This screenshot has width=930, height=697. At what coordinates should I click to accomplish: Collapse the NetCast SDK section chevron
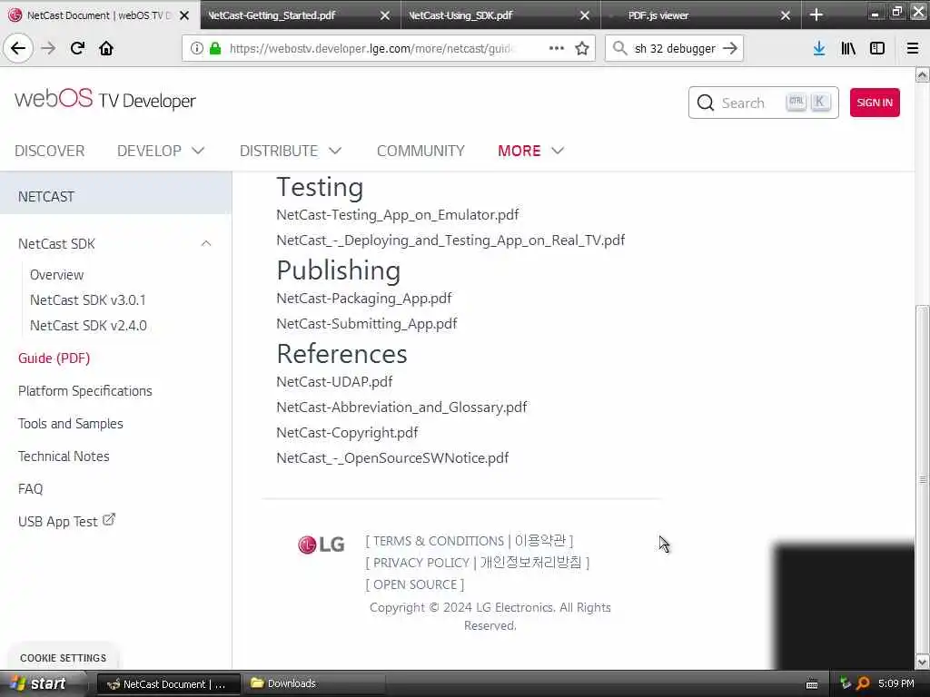(x=206, y=243)
